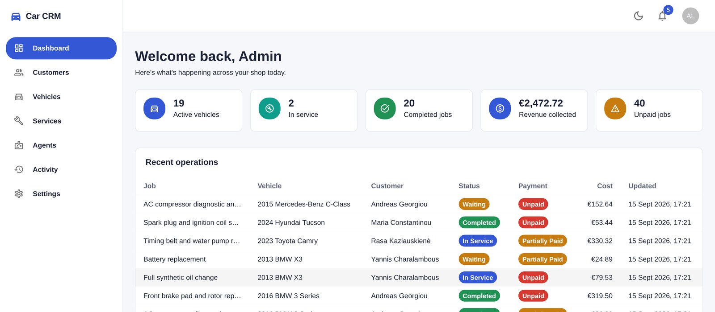Click Partially Paid badge on Battery replacement row
Image resolution: width=715 pixels, height=312 pixels.
pyautogui.click(x=543, y=259)
